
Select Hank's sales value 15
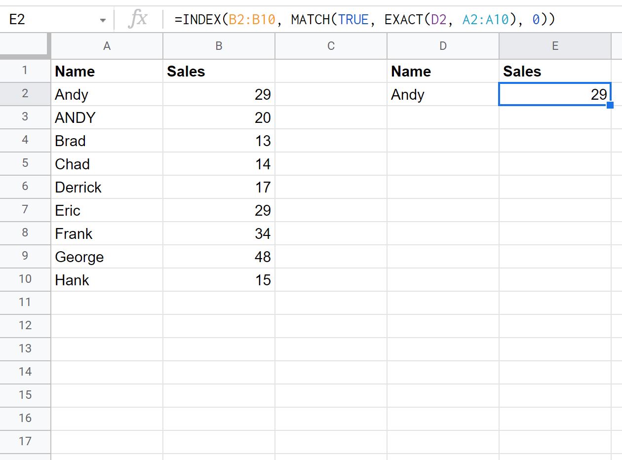(219, 280)
